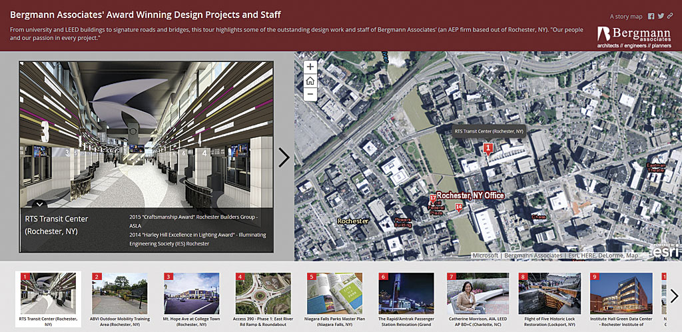Select Flight of Five Lock thumbnail
Viewport: 682px width, 332px height.
[x=549, y=299]
